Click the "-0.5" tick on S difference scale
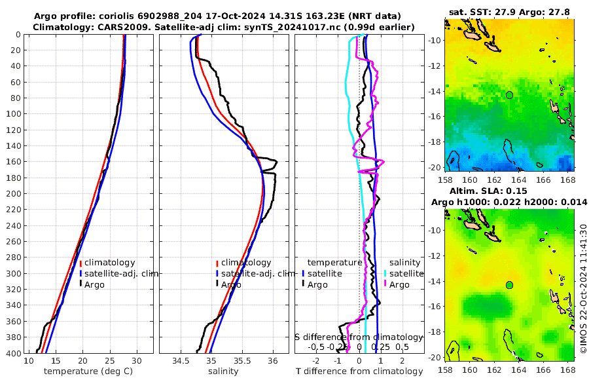Screen dimensions: 589x380 click(316, 347)
